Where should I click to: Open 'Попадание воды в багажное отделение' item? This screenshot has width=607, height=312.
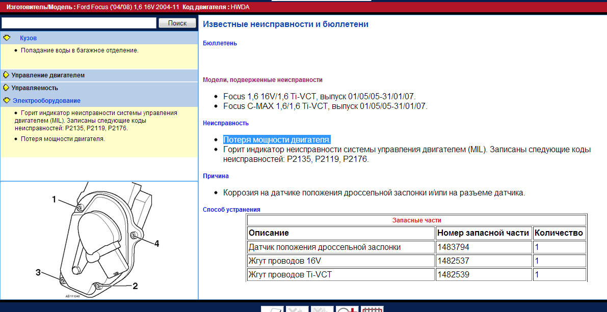click(80, 50)
